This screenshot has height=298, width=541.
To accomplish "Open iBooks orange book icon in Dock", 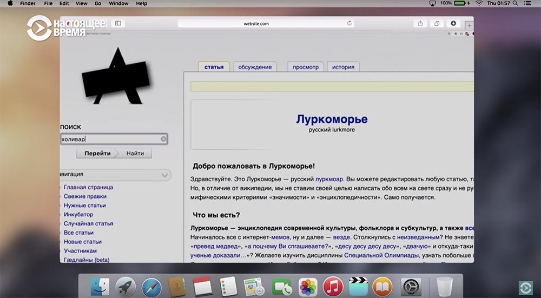I will point(382,287).
